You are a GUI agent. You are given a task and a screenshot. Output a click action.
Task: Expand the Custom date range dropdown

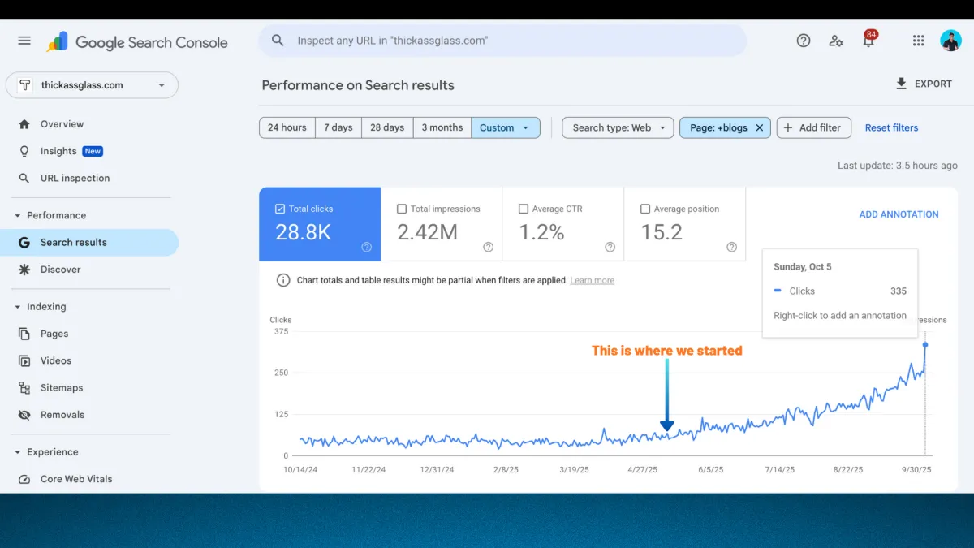pyautogui.click(x=505, y=127)
